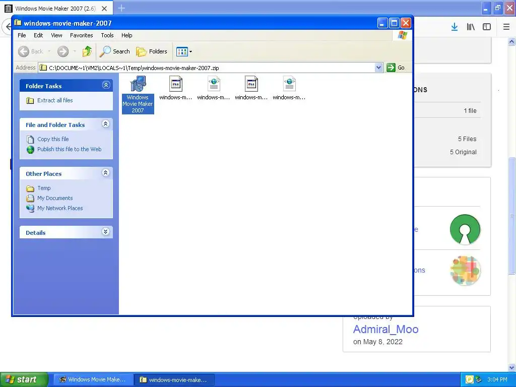516x387 pixels.
Task: Click the green Go button
Action: tap(396, 68)
